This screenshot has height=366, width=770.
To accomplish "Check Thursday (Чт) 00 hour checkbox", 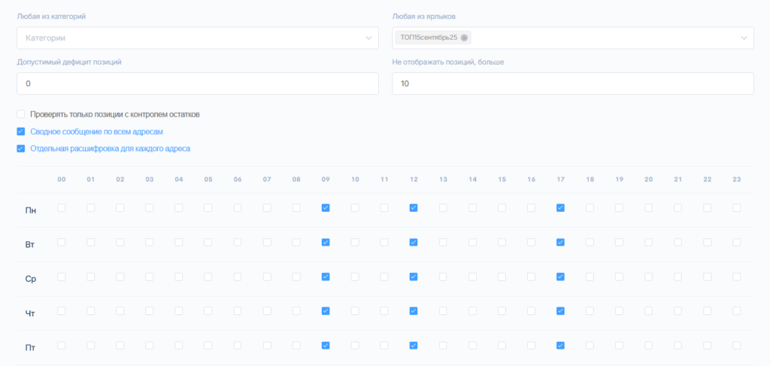I will tap(62, 310).
